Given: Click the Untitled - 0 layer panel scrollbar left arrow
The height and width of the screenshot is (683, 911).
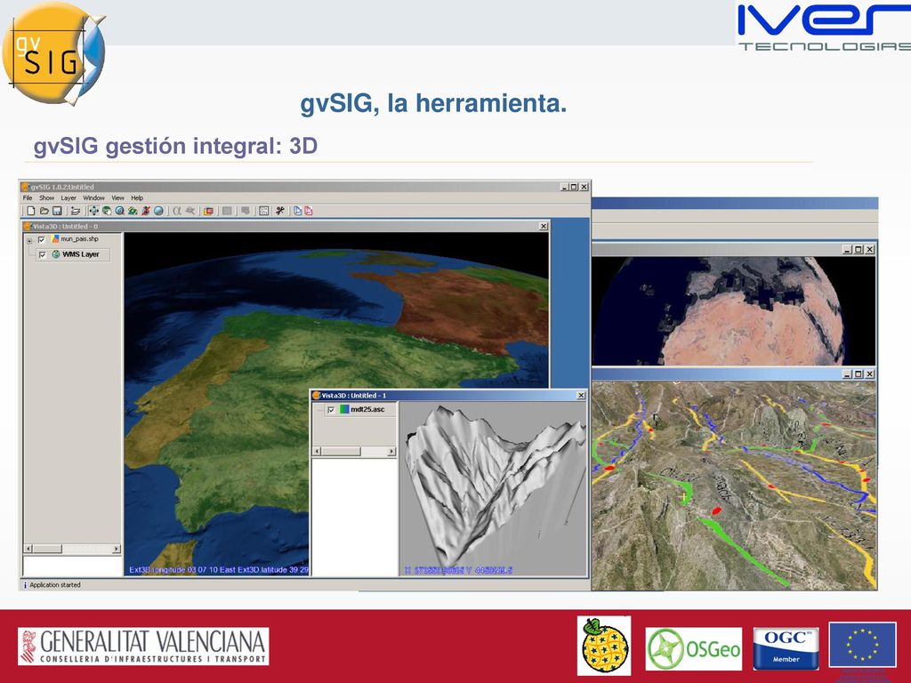Looking at the screenshot, I should tap(28, 548).
